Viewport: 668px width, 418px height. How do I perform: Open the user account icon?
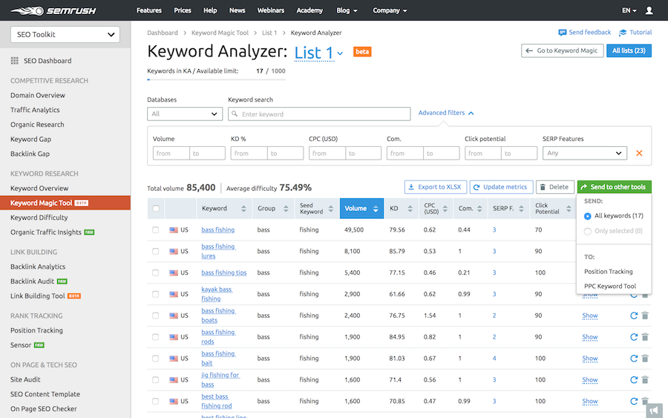649,10
